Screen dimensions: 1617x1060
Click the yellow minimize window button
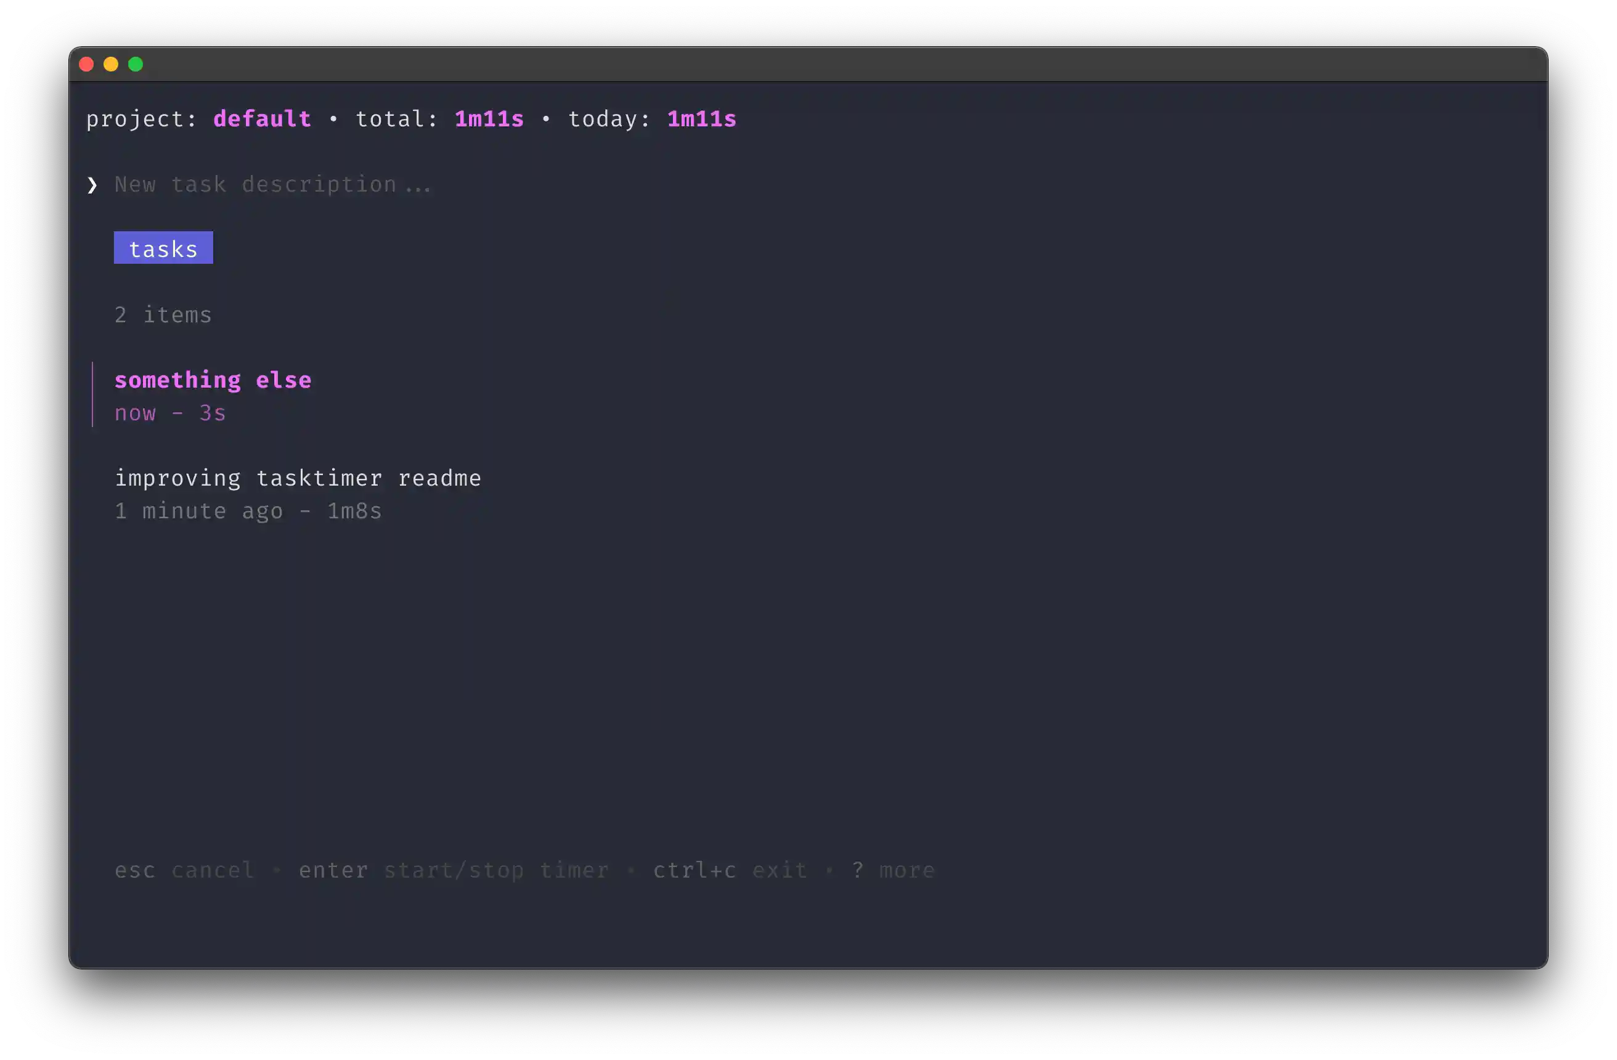click(x=111, y=65)
